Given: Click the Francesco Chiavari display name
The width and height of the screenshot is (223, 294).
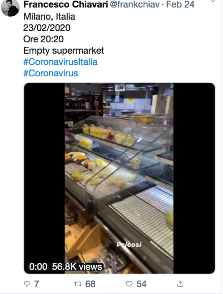Looking at the screenshot, I should pos(65,5).
